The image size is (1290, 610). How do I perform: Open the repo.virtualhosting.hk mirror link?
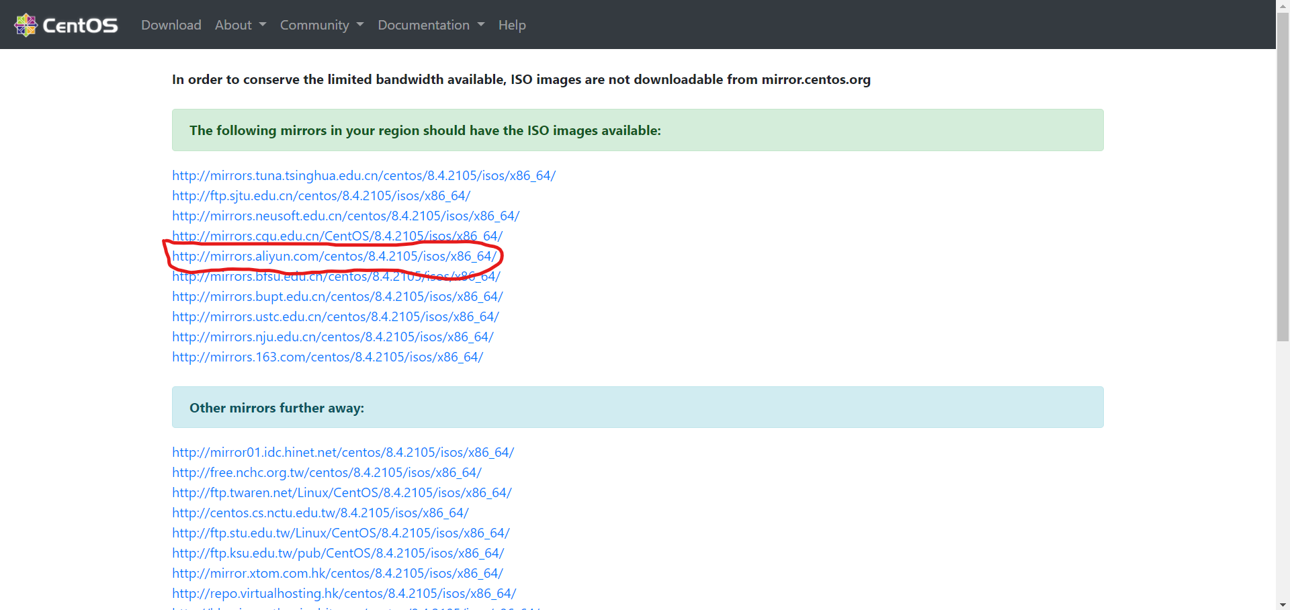tap(344, 593)
